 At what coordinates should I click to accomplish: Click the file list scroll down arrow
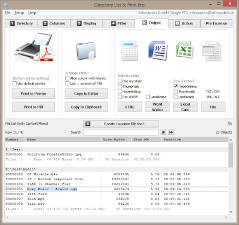pos(231,212)
